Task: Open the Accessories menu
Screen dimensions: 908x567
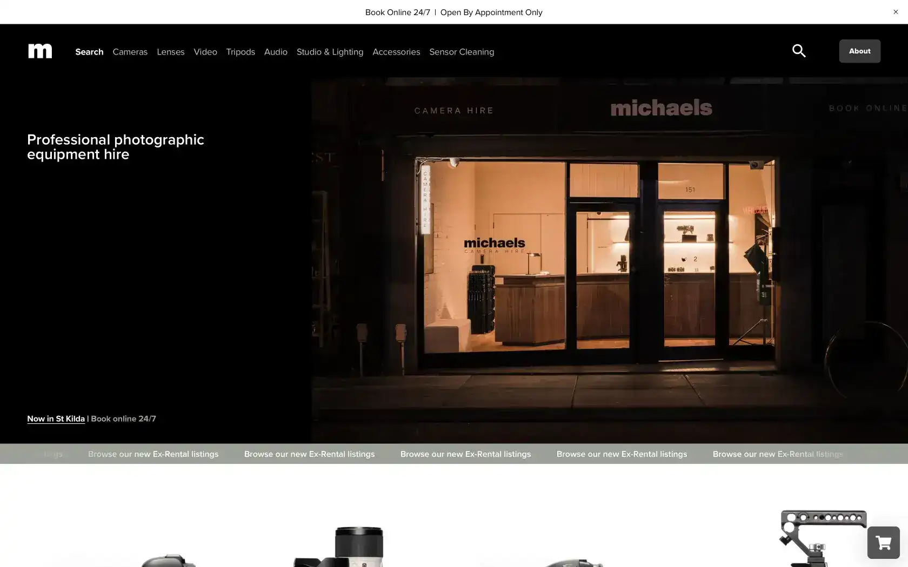Action: (x=396, y=51)
